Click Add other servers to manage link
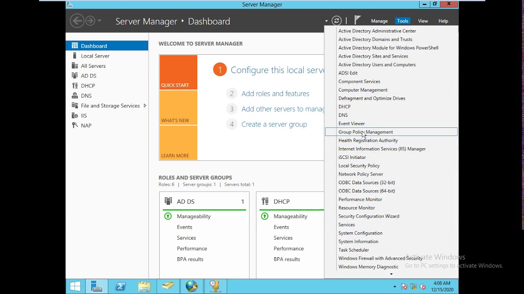 coord(283,109)
